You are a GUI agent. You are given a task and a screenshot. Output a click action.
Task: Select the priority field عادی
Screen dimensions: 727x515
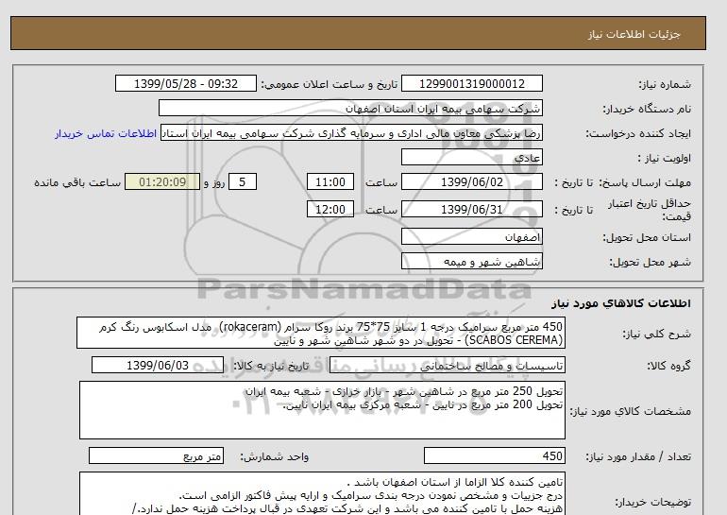pyautogui.click(x=471, y=157)
